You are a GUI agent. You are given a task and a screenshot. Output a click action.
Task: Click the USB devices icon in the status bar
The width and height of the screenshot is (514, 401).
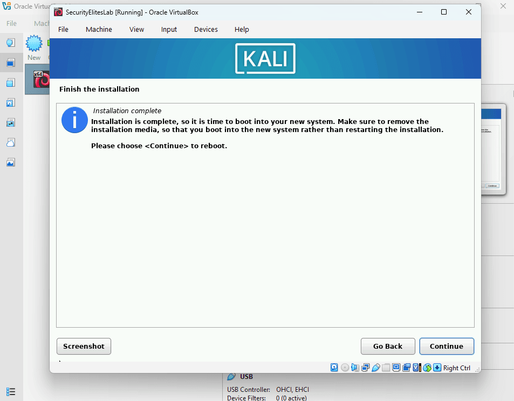pyautogui.click(x=376, y=367)
